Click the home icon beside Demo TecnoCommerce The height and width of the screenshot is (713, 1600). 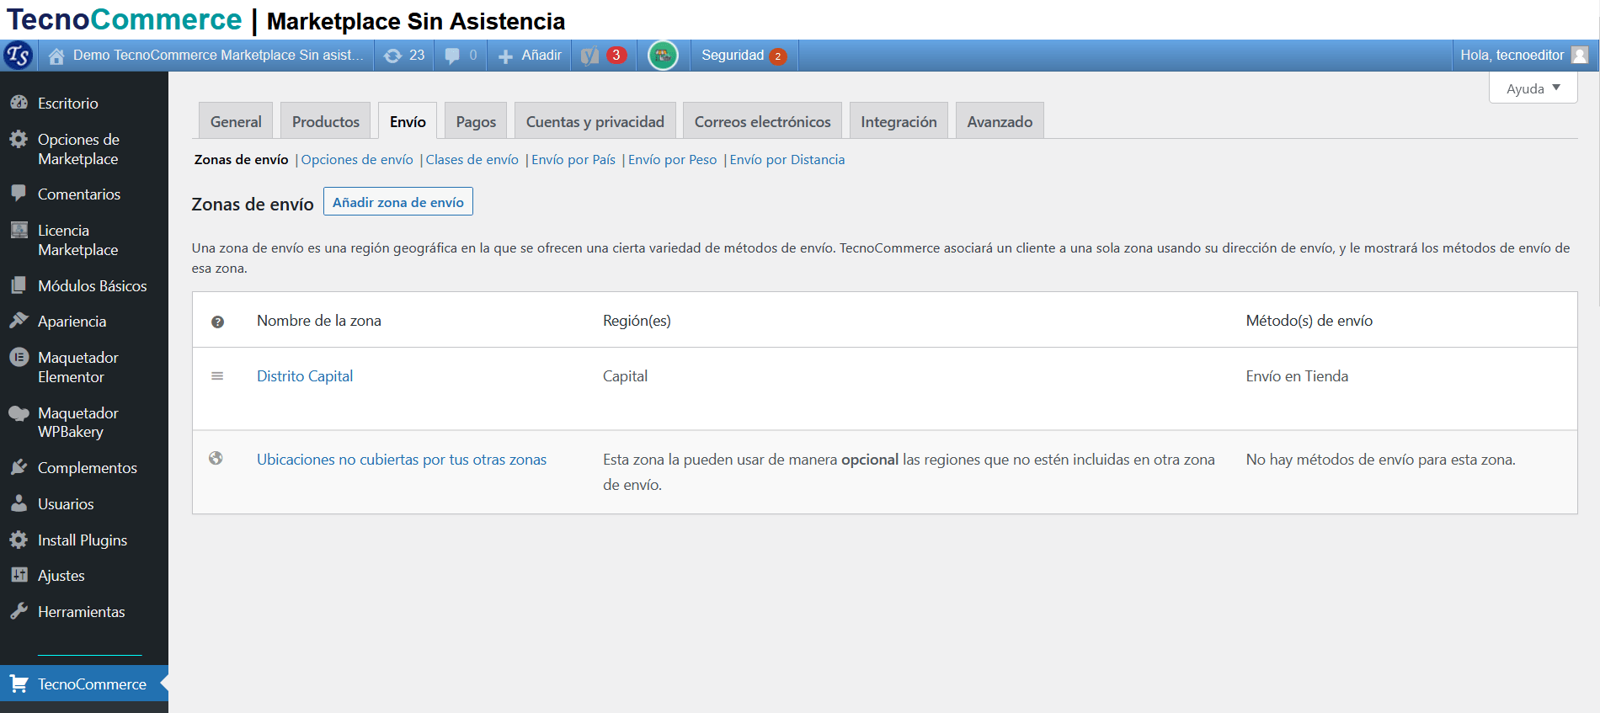pos(56,56)
